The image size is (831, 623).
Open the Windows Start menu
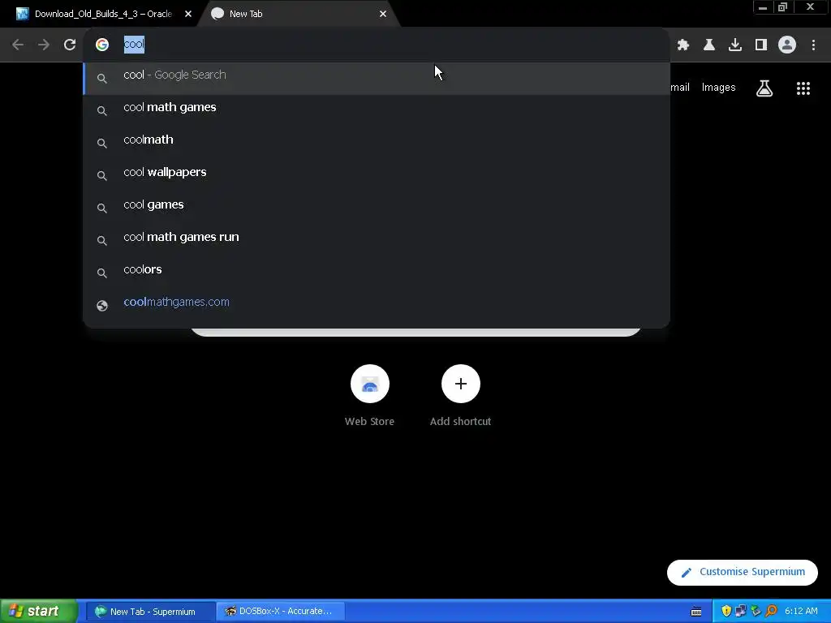point(38,611)
